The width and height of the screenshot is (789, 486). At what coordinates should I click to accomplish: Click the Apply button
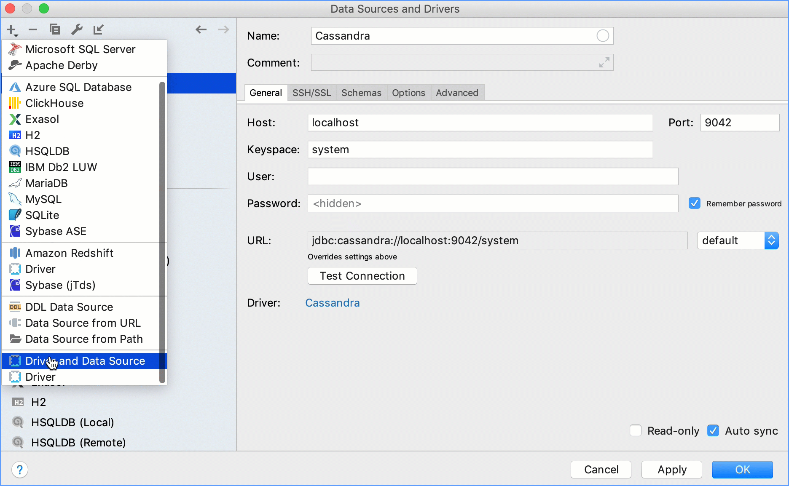pyautogui.click(x=672, y=470)
